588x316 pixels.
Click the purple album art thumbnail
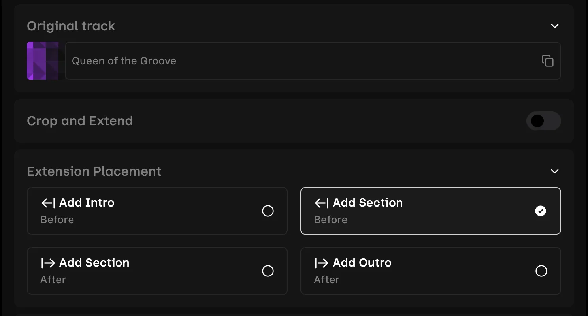(x=43, y=61)
